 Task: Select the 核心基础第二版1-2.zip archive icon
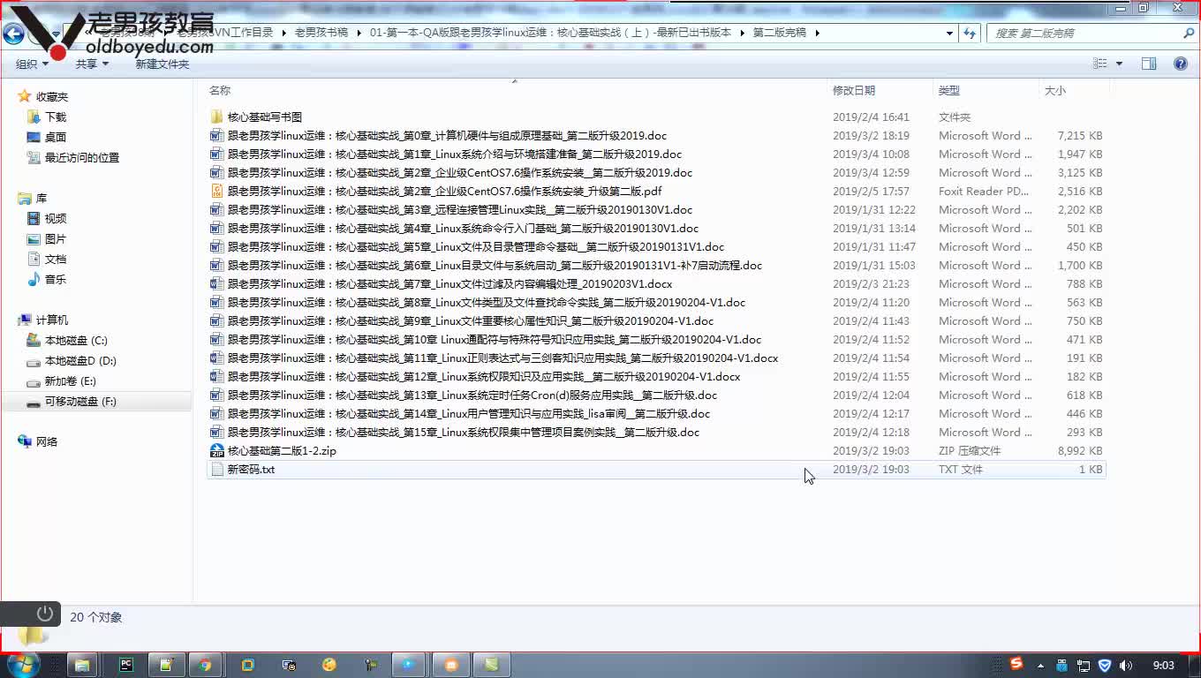[217, 450]
